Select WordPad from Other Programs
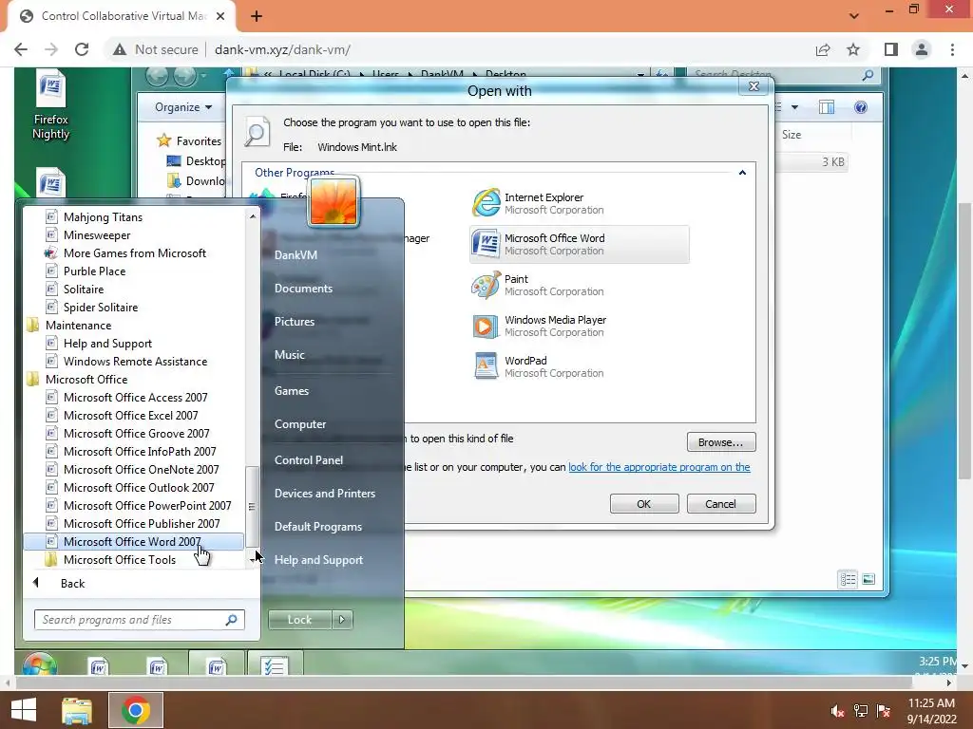 538,366
